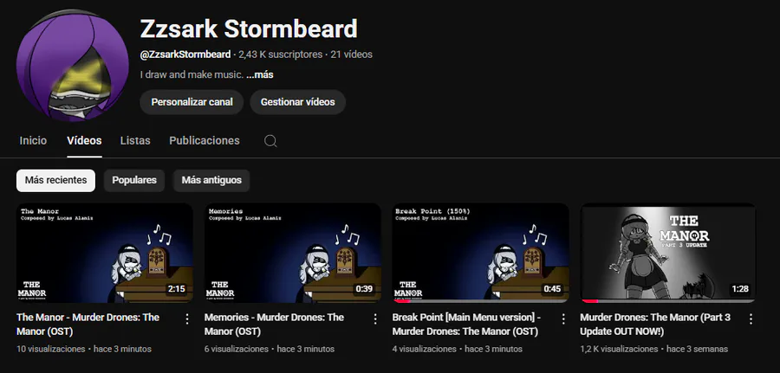
Task: Open Break Point Main Menu version title link
Action: (x=466, y=325)
